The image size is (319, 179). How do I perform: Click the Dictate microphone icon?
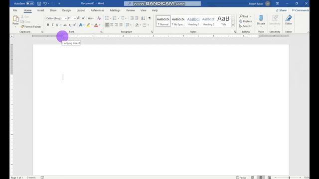(261, 18)
